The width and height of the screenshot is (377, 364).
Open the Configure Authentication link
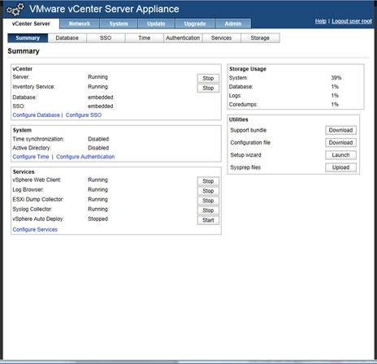[85, 157]
